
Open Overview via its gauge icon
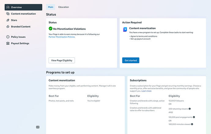tap(8, 7)
